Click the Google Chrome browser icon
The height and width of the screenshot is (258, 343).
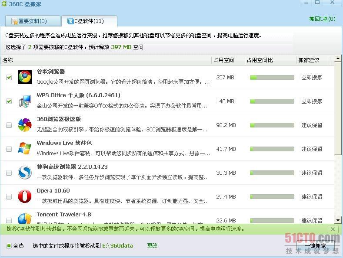tap(25, 77)
